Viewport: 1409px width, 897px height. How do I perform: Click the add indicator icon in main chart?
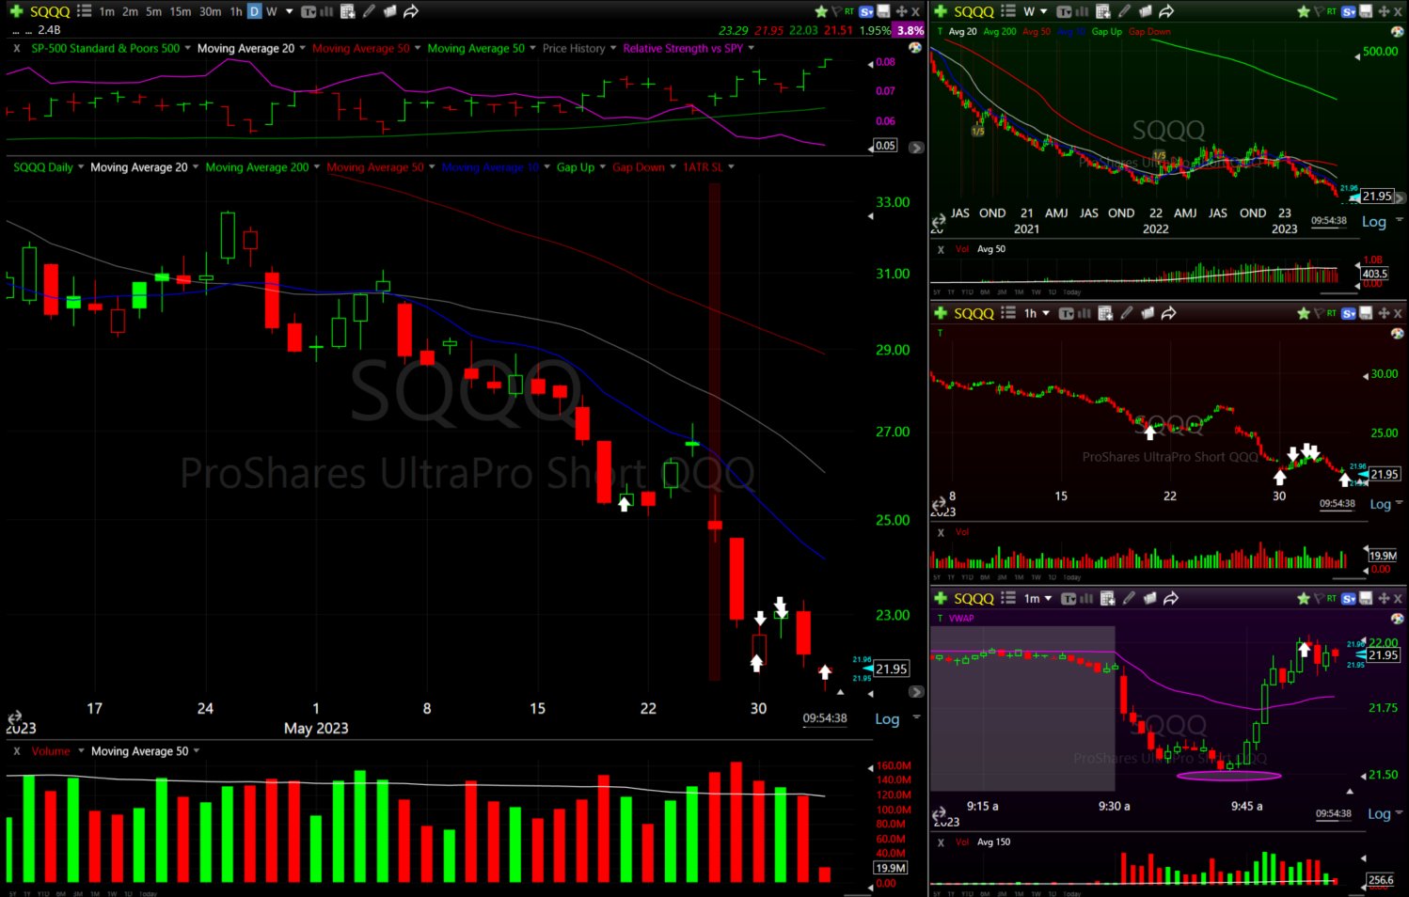(x=348, y=11)
